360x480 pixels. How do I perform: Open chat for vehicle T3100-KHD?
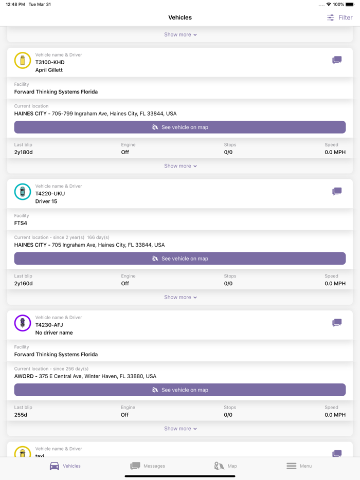click(337, 60)
